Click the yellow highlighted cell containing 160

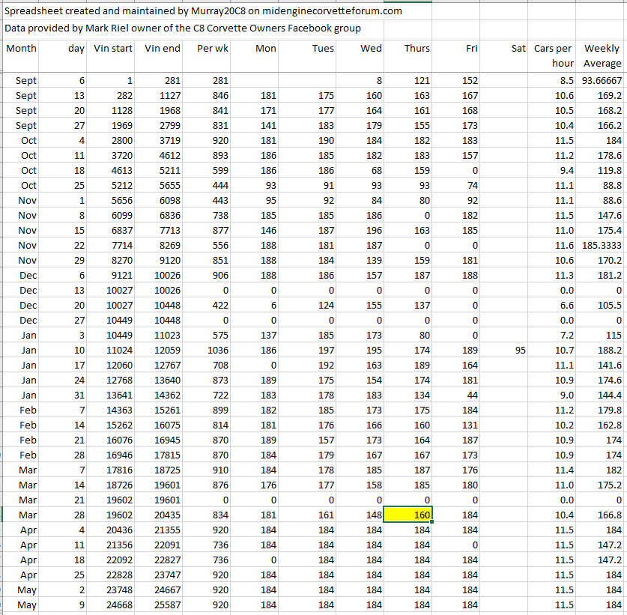point(408,515)
